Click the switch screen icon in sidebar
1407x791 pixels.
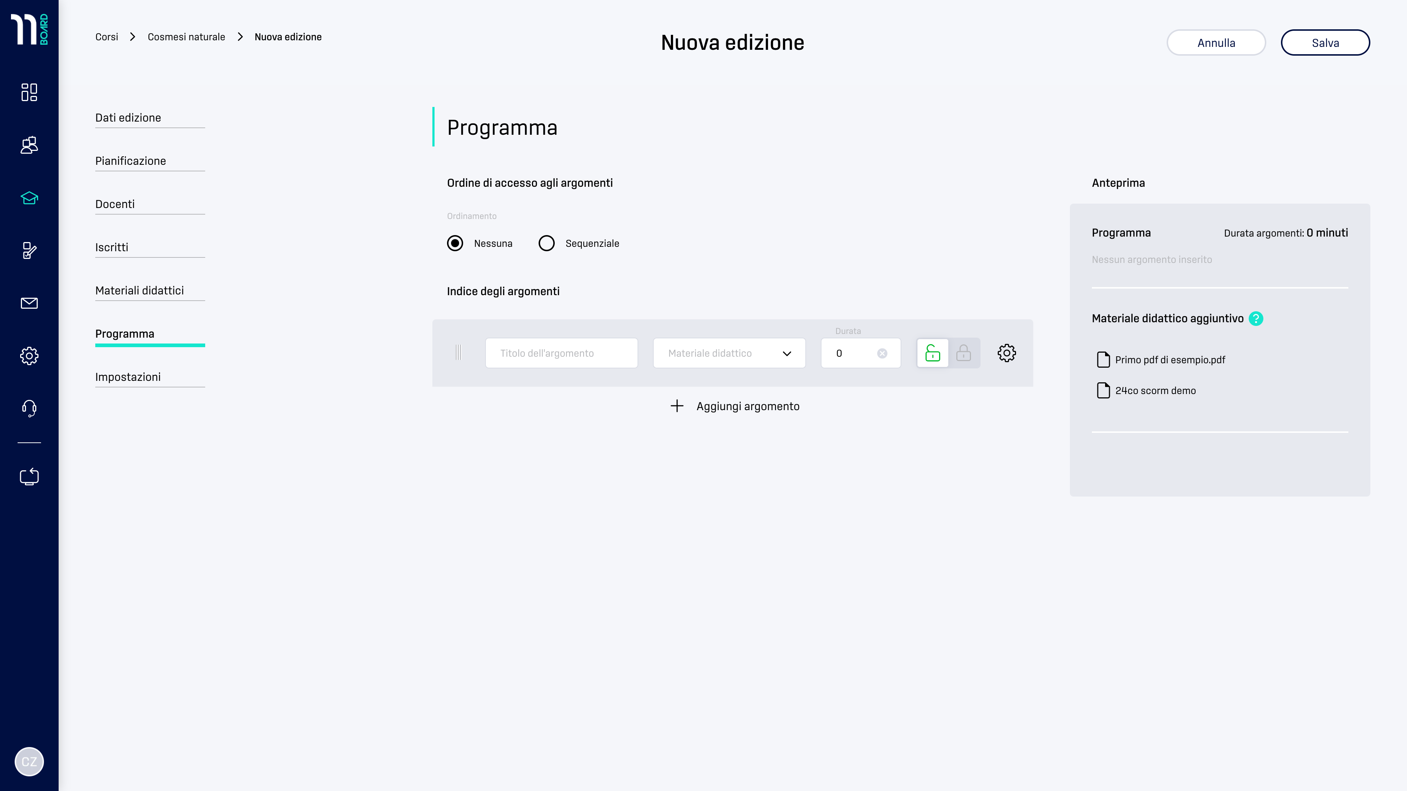click(x=29, y=476)
